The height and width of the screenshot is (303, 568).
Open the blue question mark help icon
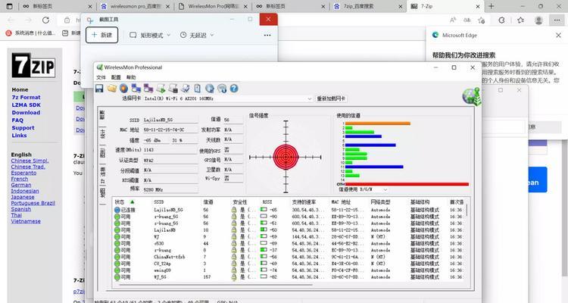pyautogui.click(x=234, y=89)
